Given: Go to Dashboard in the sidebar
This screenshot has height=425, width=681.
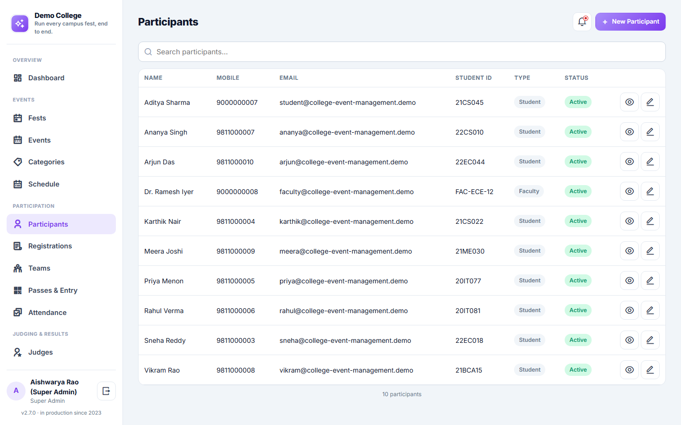Looking at the screenshot, I should pyautogui.click(x=61, y=78).
